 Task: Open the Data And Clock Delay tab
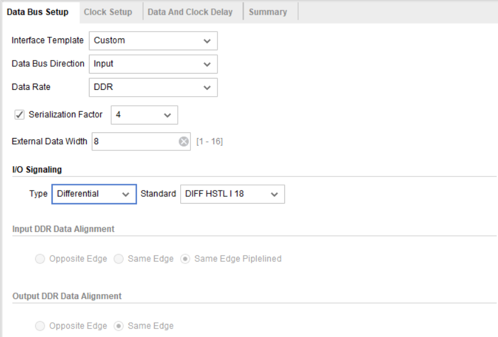click(x=190, y=12)
